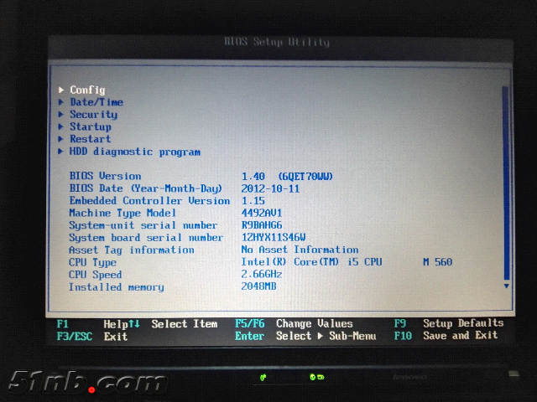The image size is (537, 402).
Task: Click the vertical scrollbar bar
Action: pos(506,183)
